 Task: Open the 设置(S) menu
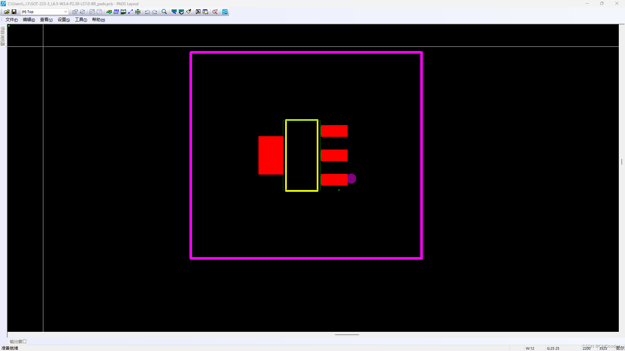click(63, 20)
